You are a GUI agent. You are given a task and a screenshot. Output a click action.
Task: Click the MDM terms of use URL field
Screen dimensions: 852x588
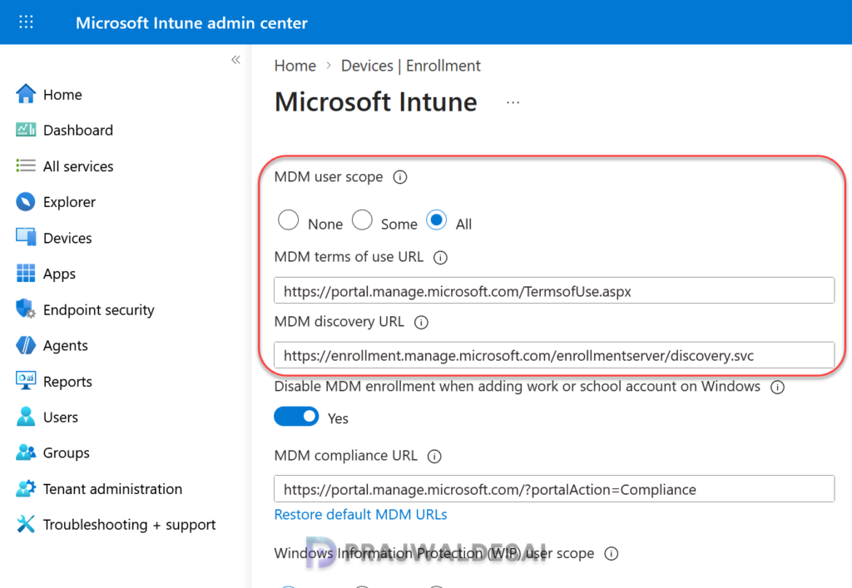[x=554, y=290]
